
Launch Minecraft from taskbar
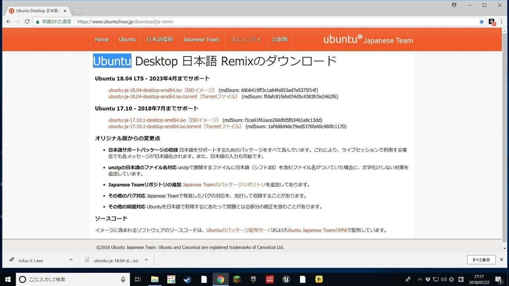237,279
